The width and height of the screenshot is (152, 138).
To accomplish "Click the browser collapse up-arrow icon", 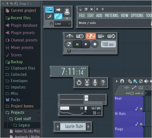I will (7, 4).
